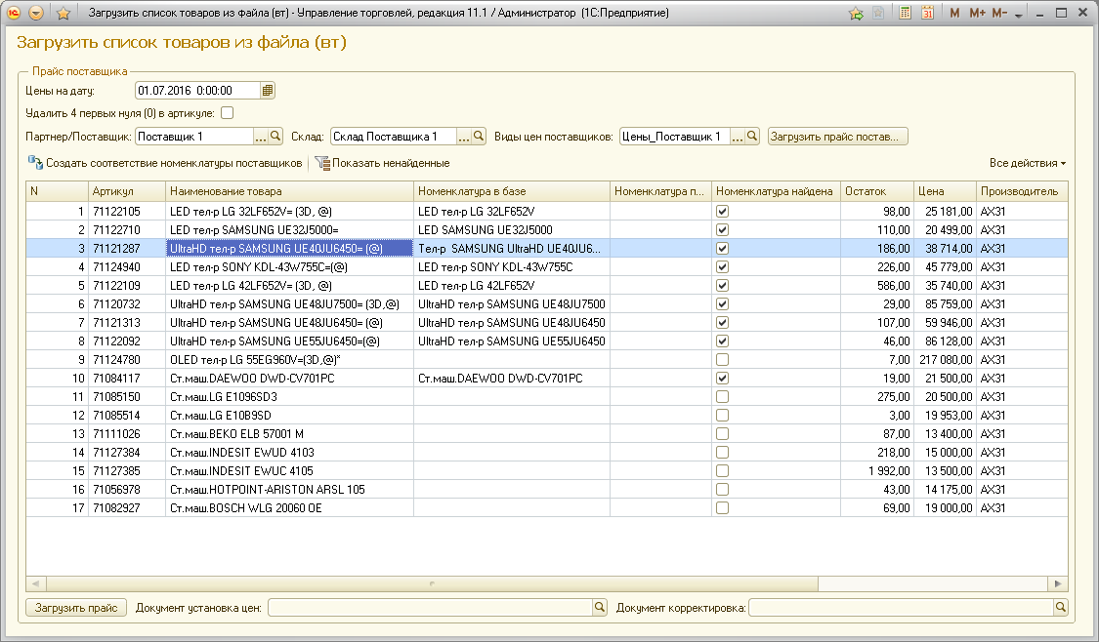Click the Артикул column header
Image resolution: width=1099 pixels, height=642 pixels.
[127, 191]
